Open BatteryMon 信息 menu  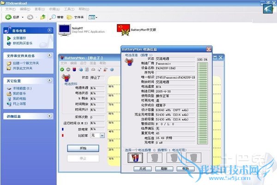coord(93,63)
